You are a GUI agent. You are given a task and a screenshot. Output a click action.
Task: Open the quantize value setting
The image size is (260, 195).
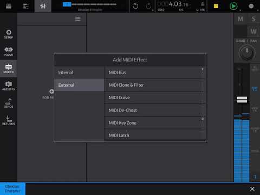click(200, 10)
